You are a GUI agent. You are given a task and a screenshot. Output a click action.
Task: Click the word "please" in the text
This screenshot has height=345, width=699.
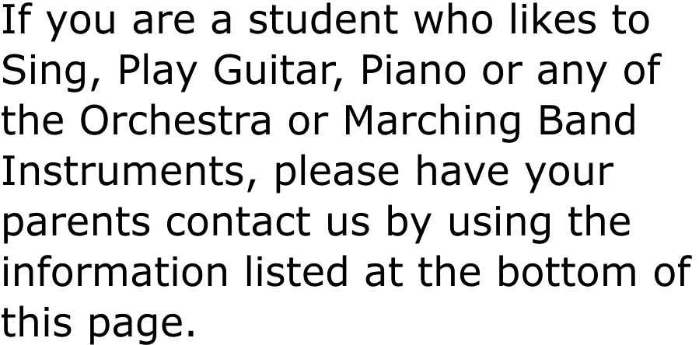click(337, 174)
